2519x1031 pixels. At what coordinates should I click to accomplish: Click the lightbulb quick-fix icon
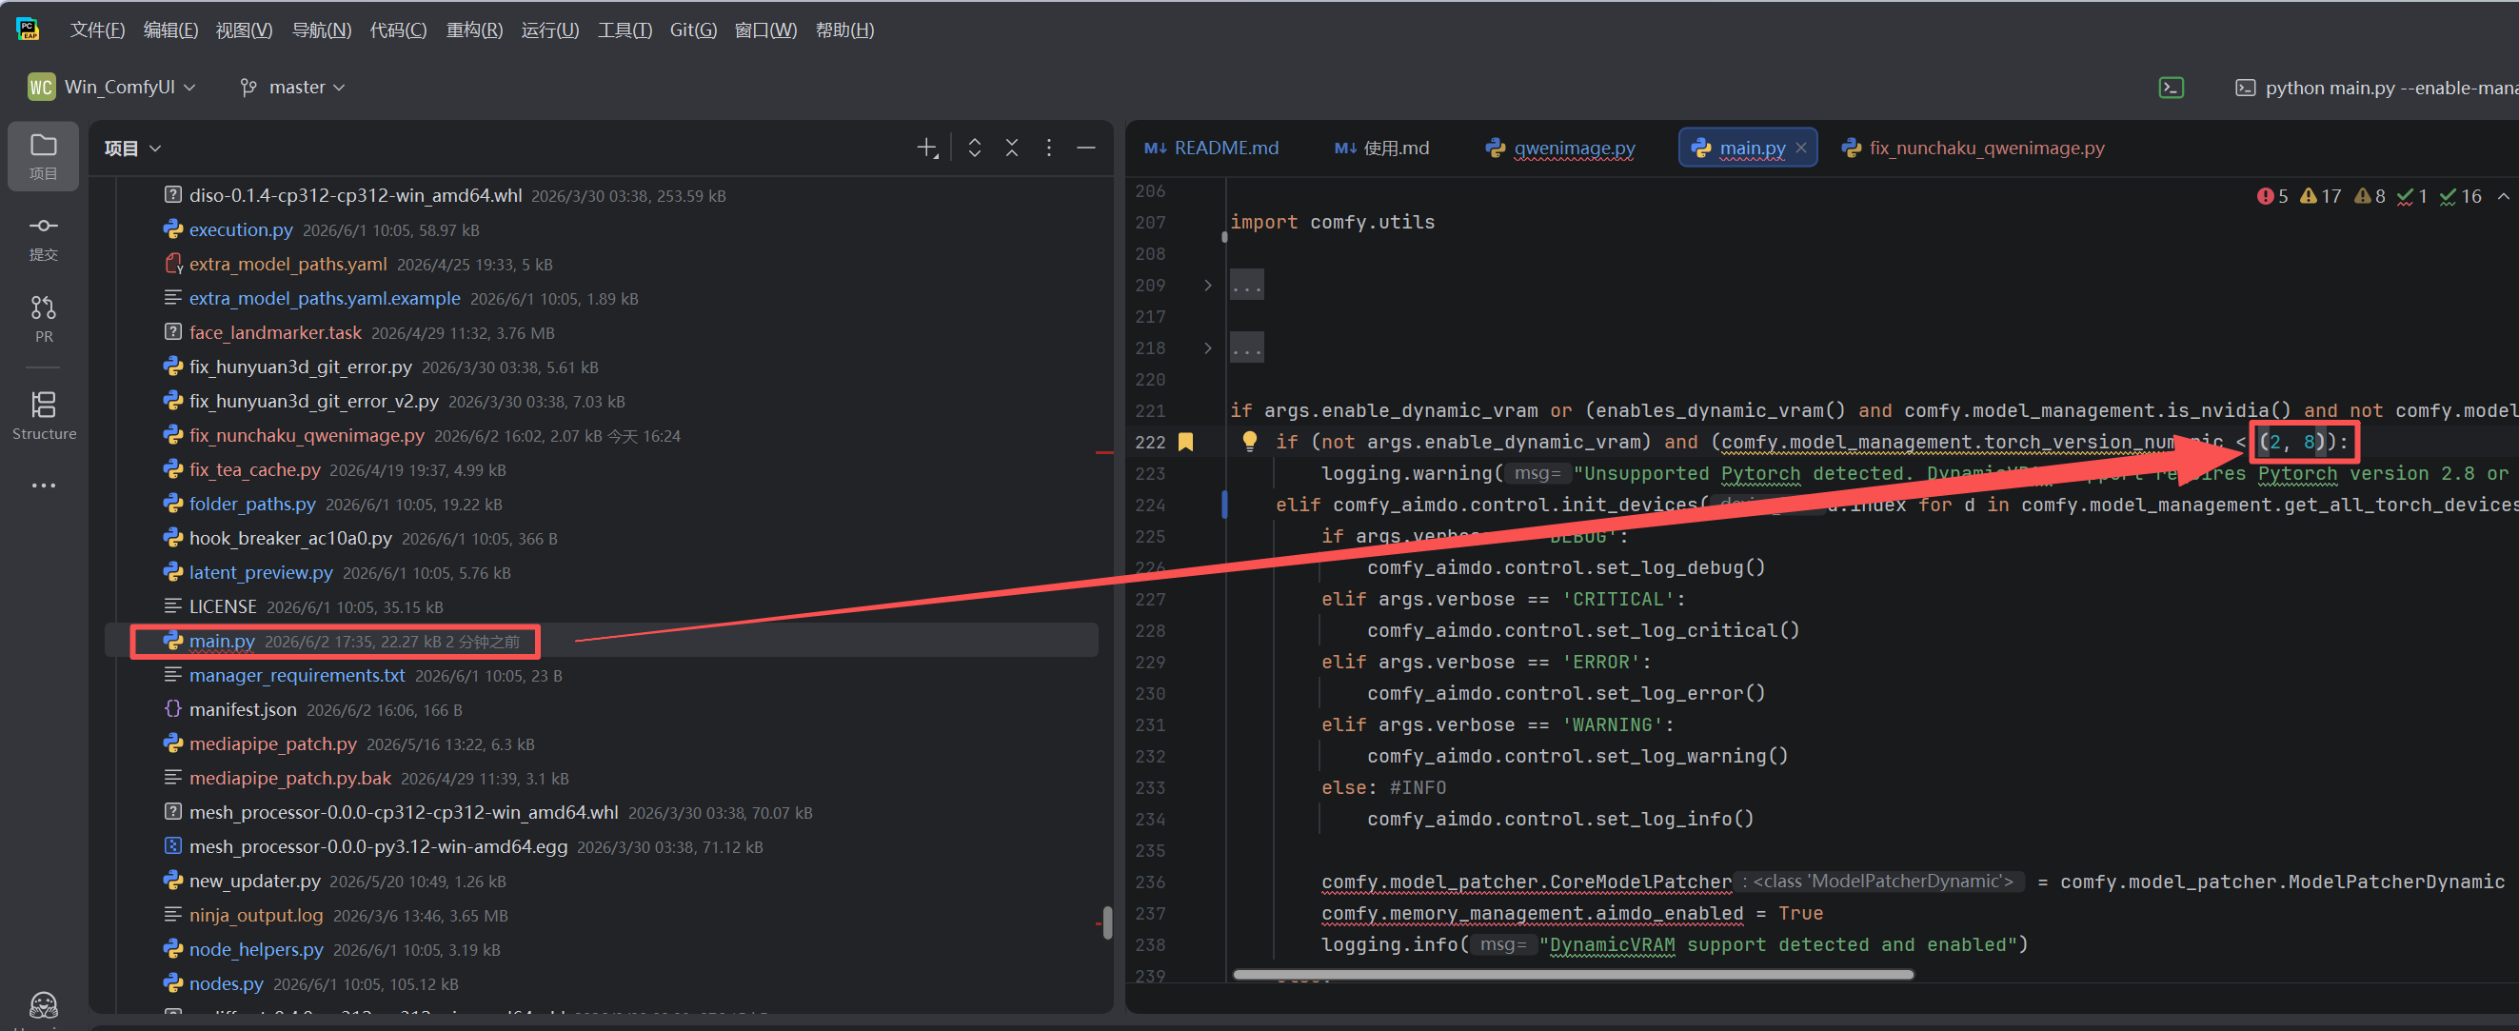tap(1249, 441)
